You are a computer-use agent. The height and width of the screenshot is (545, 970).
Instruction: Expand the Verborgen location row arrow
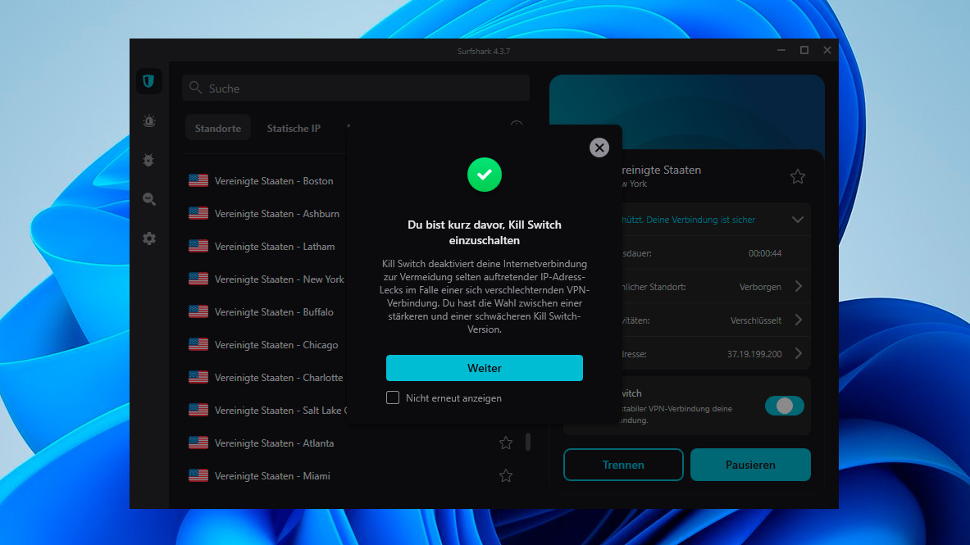pos(799,286)
